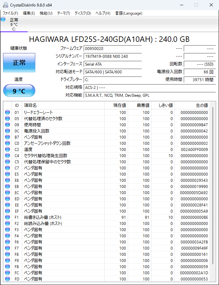Click the 項目名 column header

[30, 105]
